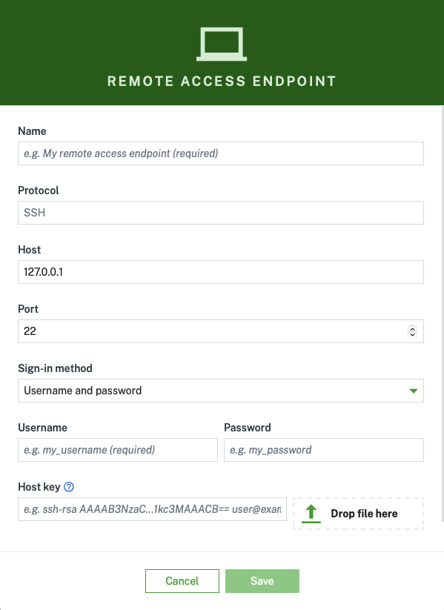
Task: Click the Password input field
Action: [323, 450]
